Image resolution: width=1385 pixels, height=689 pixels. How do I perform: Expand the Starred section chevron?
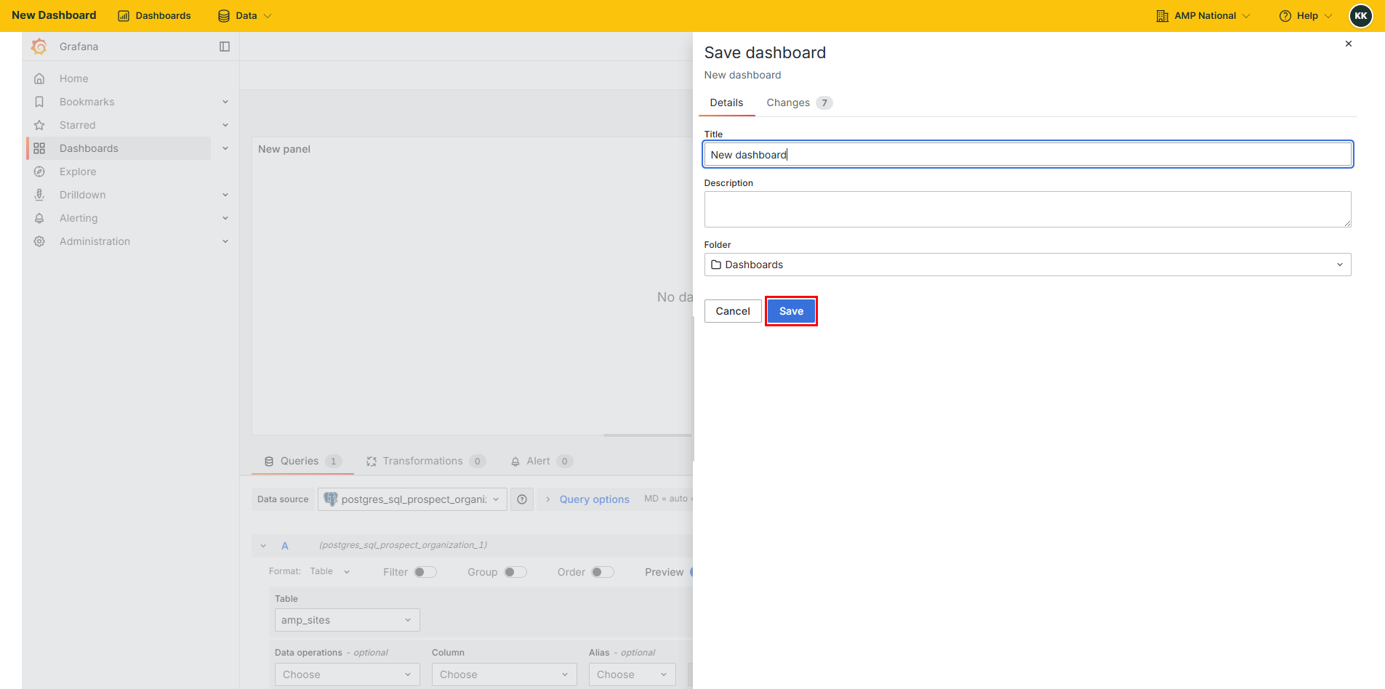[225, 125]
